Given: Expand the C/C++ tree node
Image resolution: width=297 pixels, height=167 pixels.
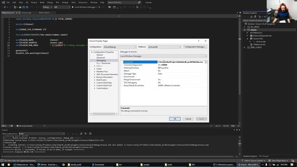Looking at the screenshot, I should [x=95, y=66].
